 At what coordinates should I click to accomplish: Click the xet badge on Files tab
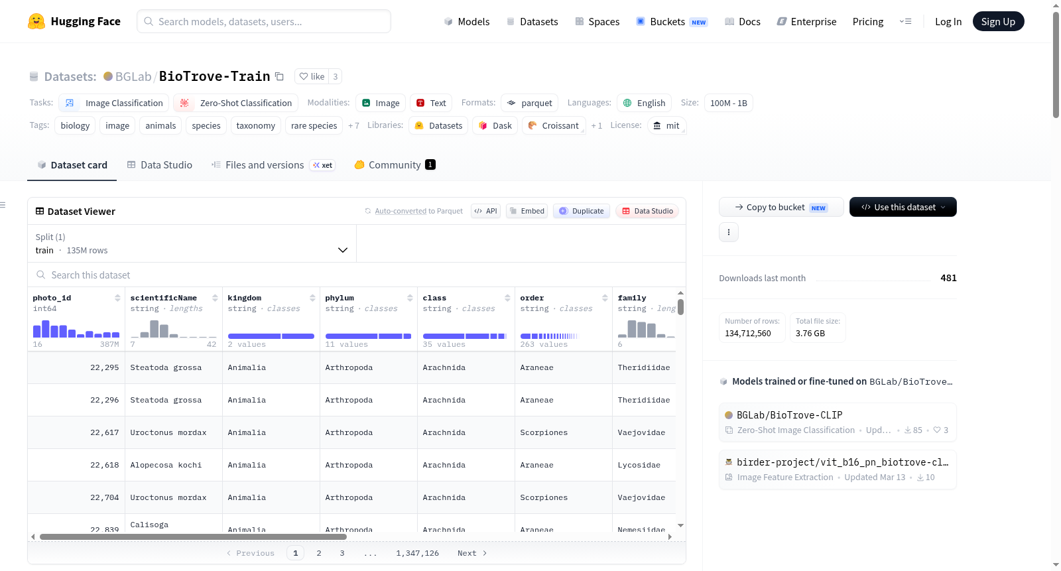(323, 165)
